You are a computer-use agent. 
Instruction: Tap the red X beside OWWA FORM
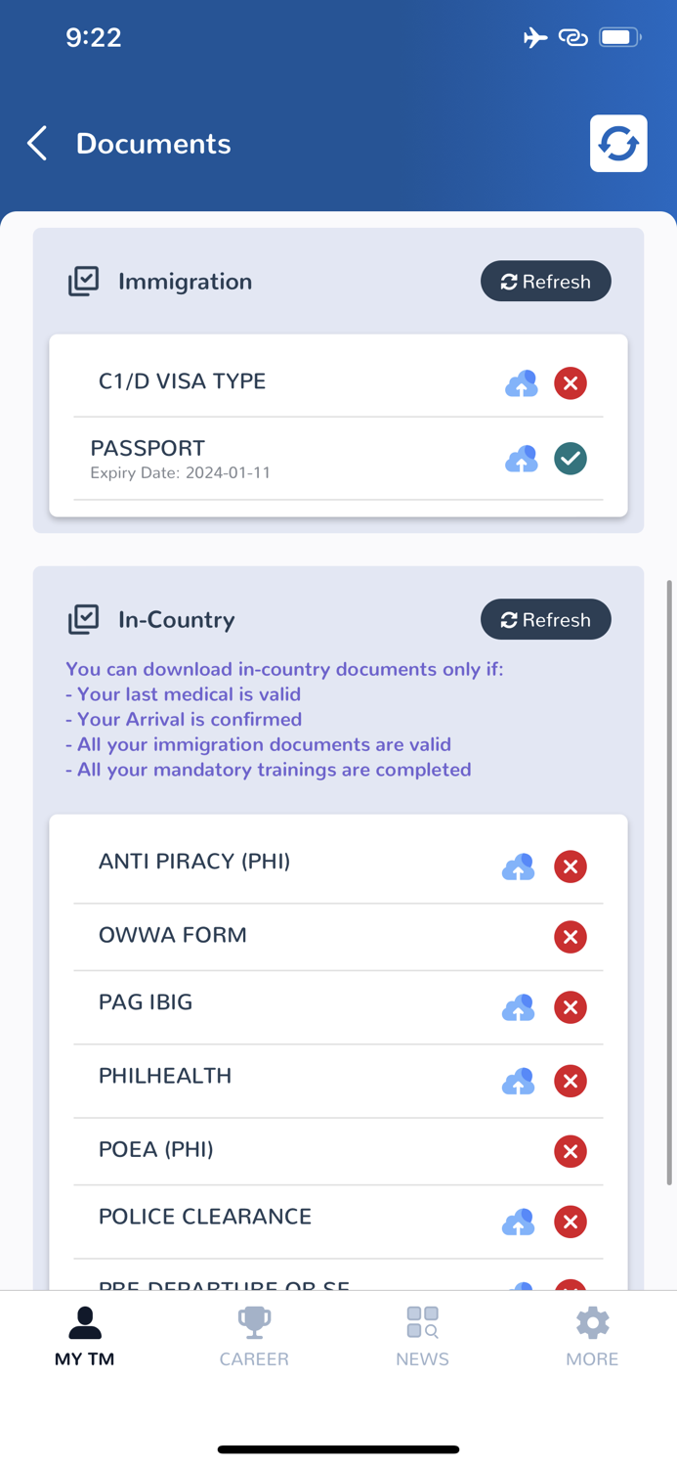[571, 937]
